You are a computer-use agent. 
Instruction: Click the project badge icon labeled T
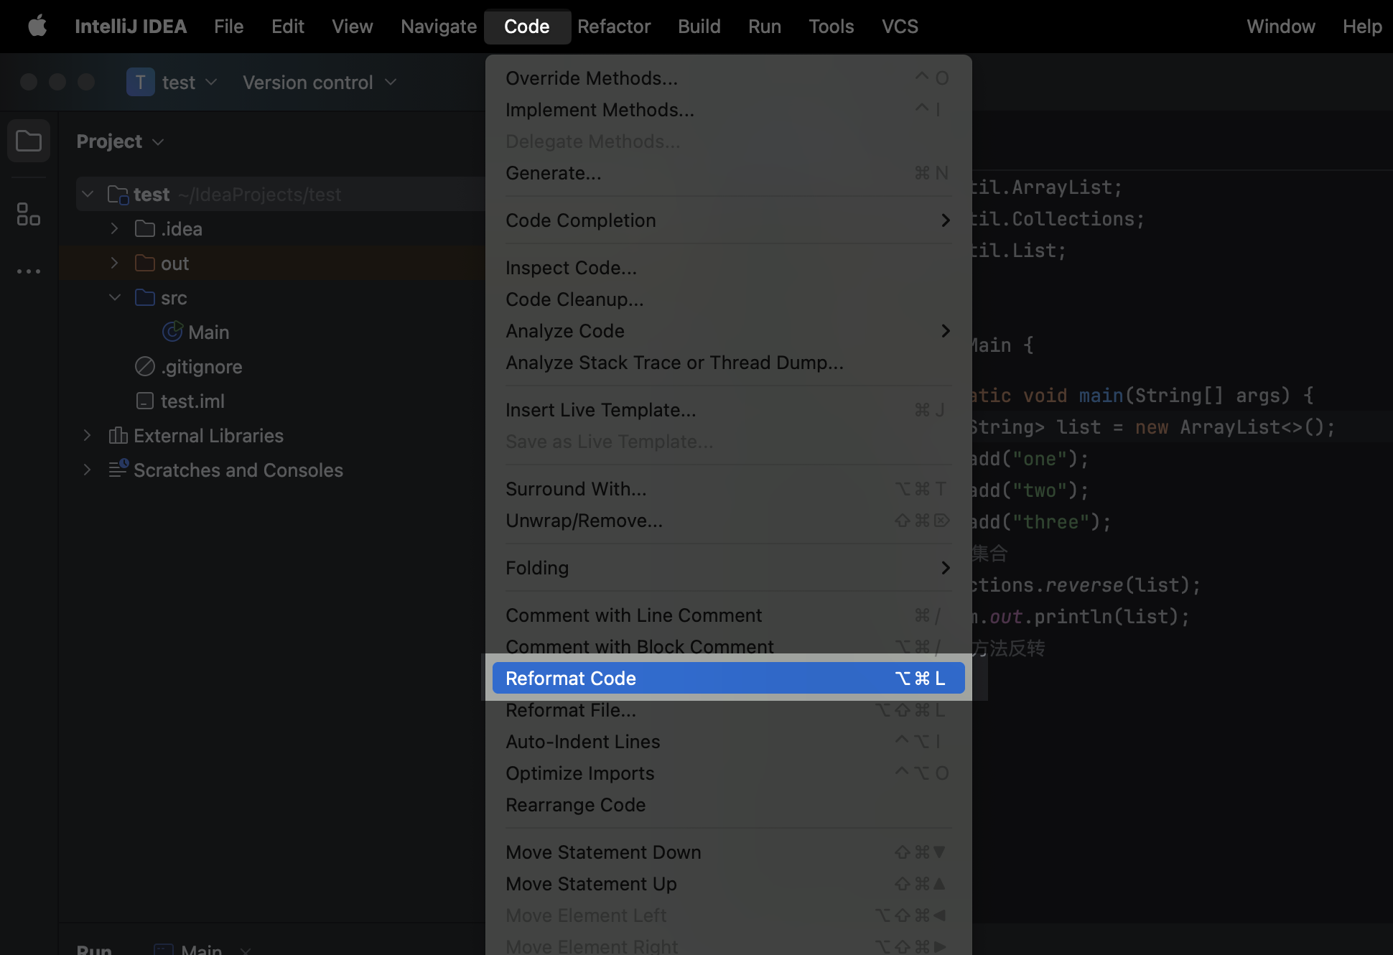(140, 82)
